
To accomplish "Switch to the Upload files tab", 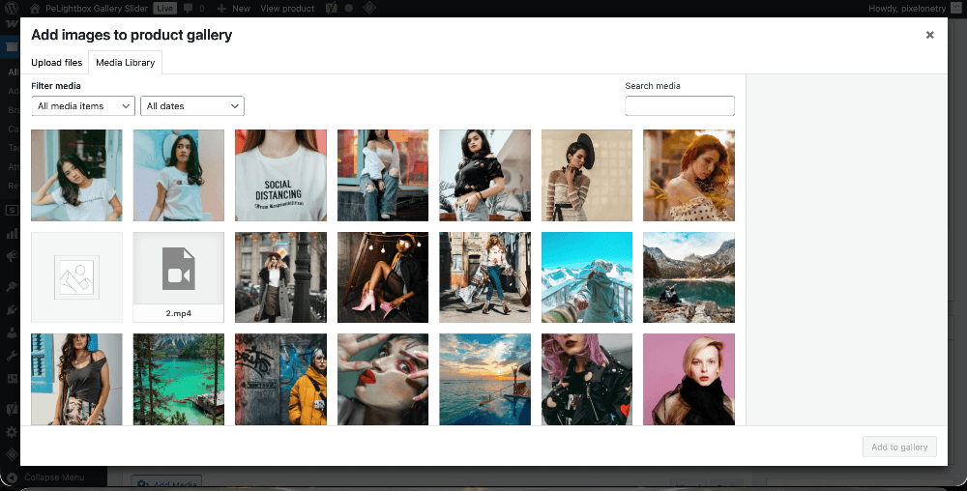I will (56, 63).
